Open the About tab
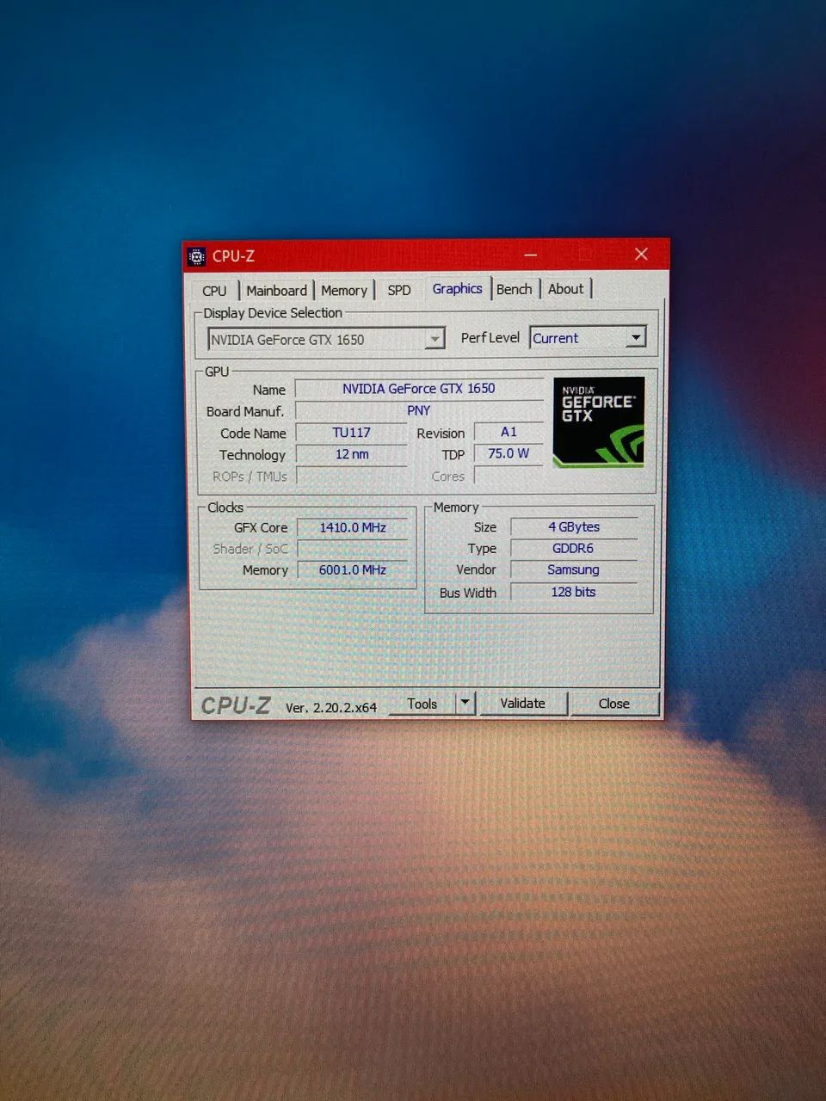 (x=565, y=289)
